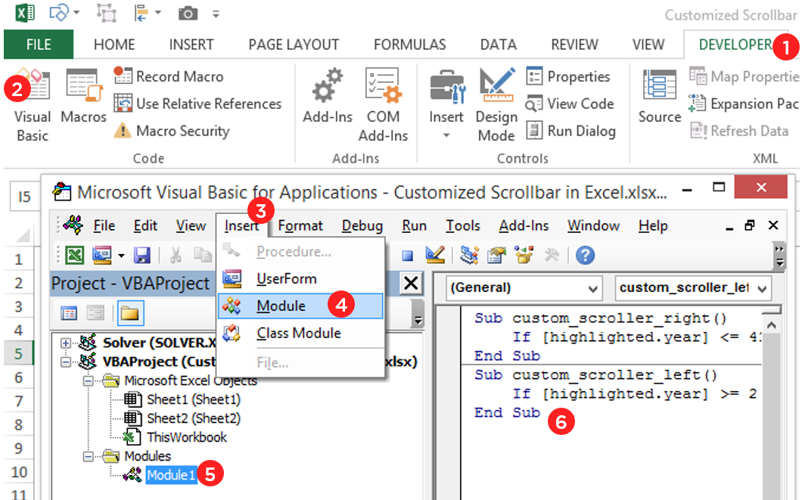
Task: Open the DATA ribbon tab
Action: click(498, 45)
